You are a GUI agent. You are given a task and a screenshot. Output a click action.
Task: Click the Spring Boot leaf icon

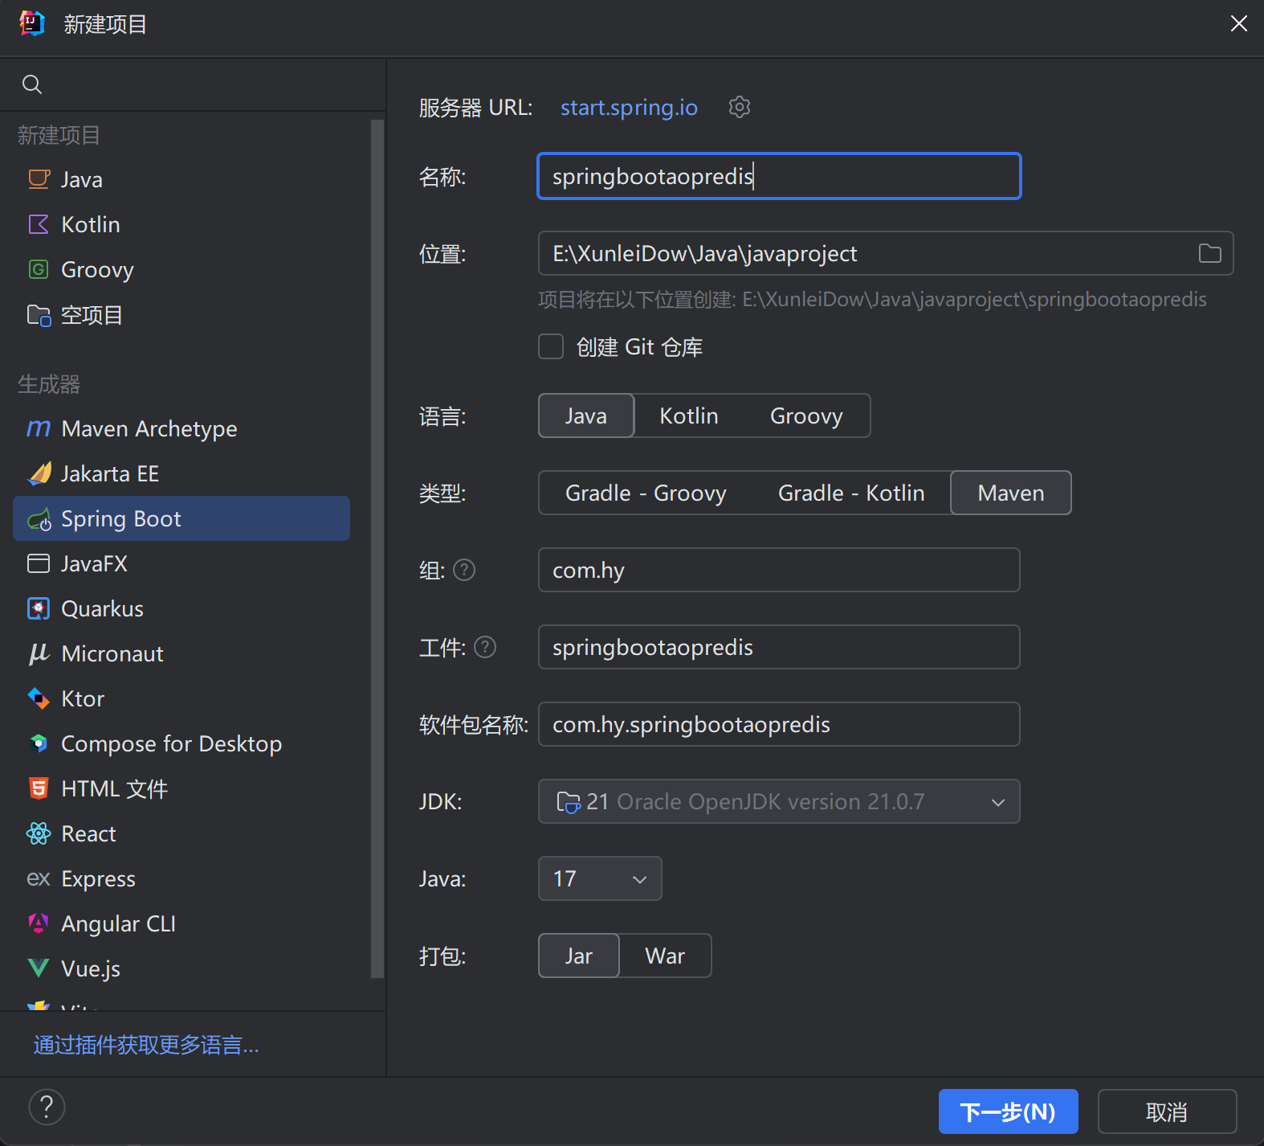(x=39, y=519)
